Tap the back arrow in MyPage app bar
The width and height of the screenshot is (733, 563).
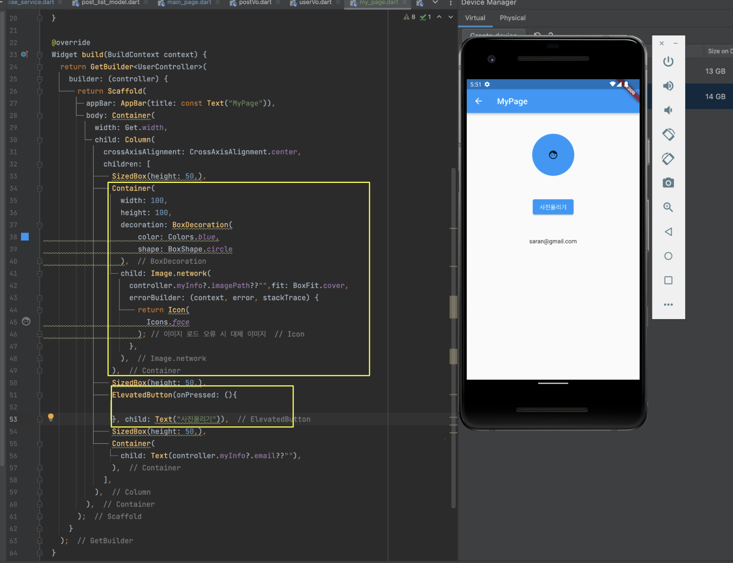[479, 101]
